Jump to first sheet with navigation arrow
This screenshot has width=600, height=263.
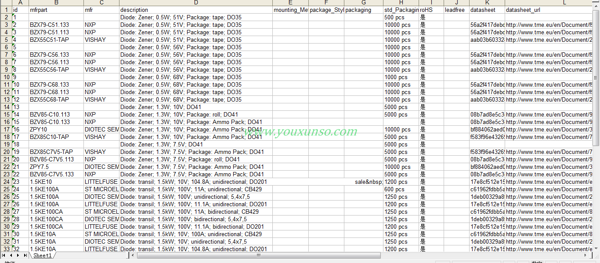coord(4,255)
